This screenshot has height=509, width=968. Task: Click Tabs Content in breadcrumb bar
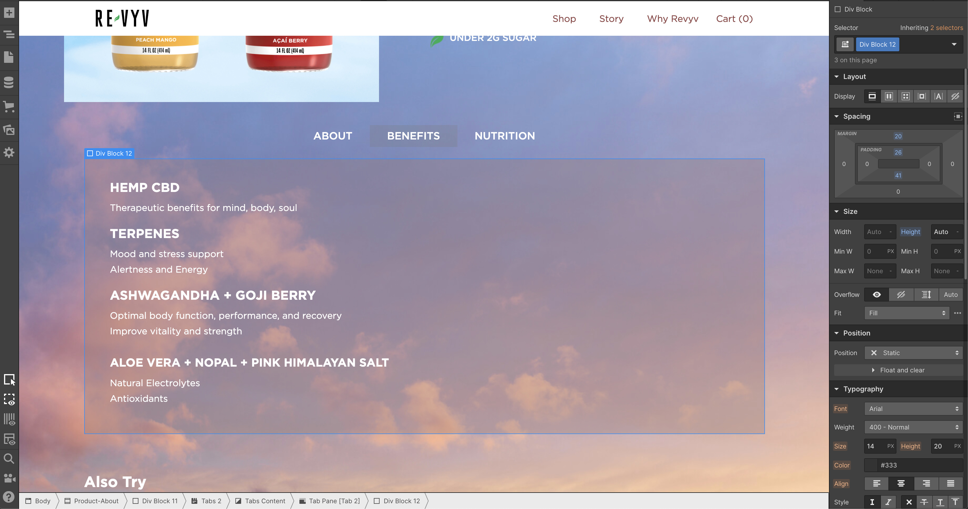[264, 501]
